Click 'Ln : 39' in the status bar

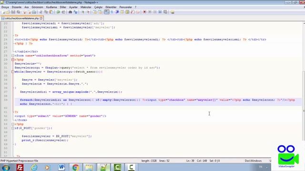click(190, 161)
